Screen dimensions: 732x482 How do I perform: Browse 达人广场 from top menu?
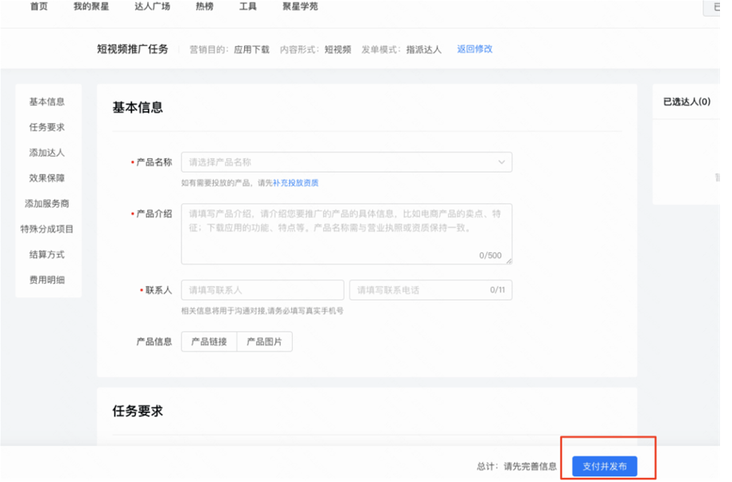(x=151, y=7)
